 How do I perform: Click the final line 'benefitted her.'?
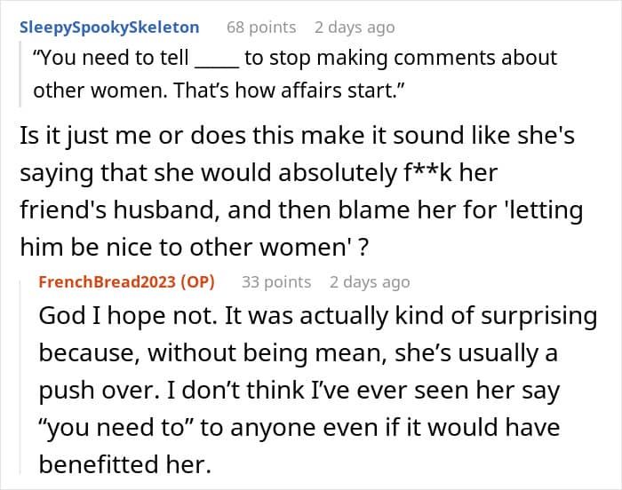click(125, 464)
